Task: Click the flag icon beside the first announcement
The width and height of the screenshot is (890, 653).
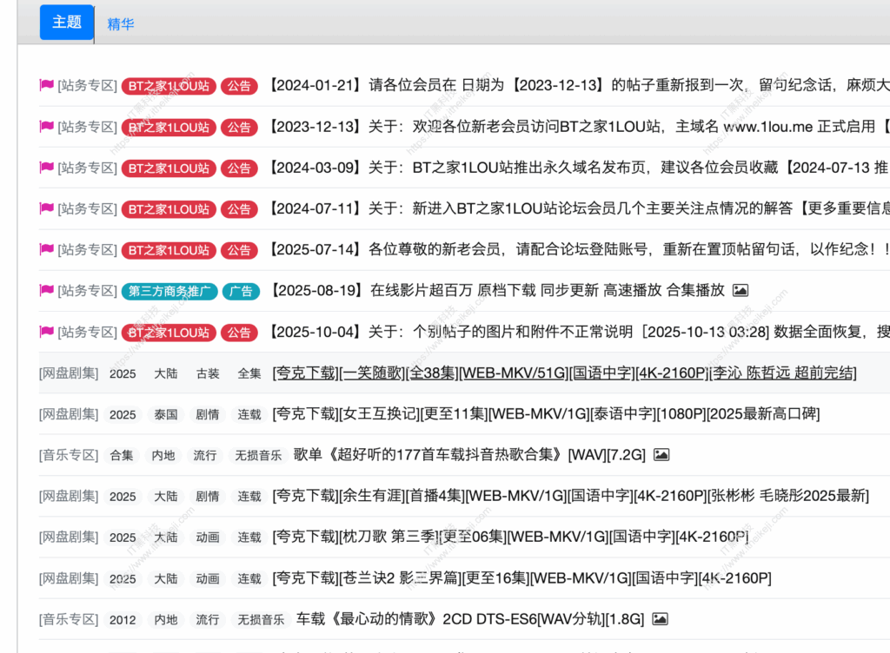Action: [x=46, y=86]
